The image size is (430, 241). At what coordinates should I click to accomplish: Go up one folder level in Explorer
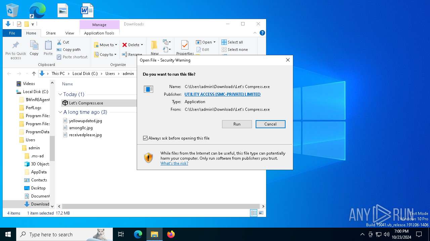(x=34, y=74)
